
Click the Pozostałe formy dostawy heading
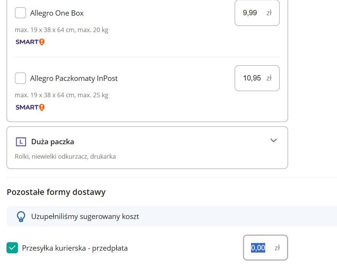(56, 192)
